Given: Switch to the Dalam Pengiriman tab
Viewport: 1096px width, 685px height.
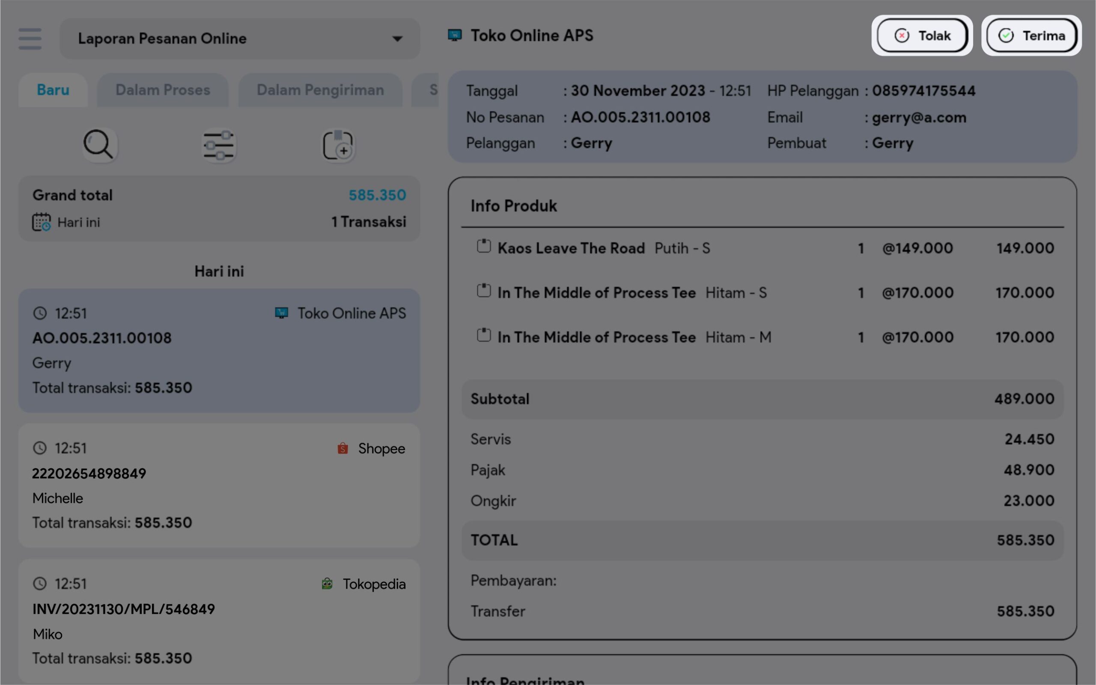Looking at the screenshot, I should 320,90.
